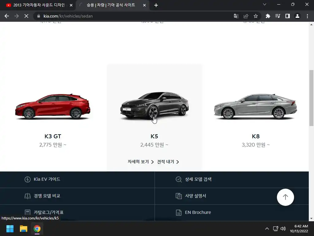Screen dimensions: 314x236
Task: Click 자세히 보기 for K5
Action: pyautogui.click(x=140, y=162)
